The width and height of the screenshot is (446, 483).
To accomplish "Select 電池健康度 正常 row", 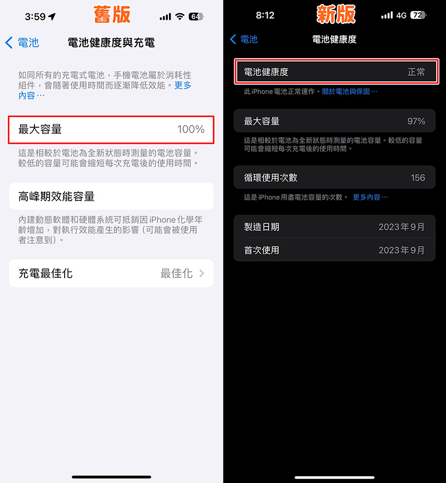I will click(x=336, y=72).
